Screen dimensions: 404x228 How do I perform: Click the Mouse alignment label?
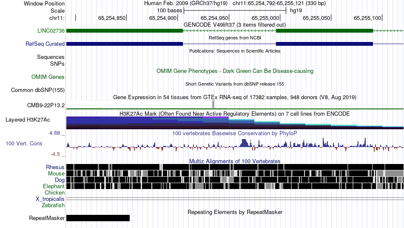[x=56, y=174]
